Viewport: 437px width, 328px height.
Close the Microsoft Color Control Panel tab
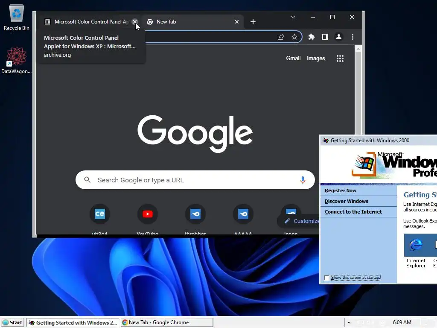coord(134,21)
